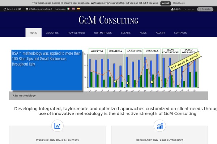Click the STRATEGIA chart column label

[x=115, y=51]
